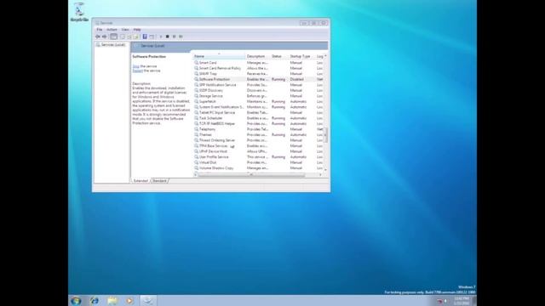Open the View menu
545x306 pixels.
tap(125, 30)
